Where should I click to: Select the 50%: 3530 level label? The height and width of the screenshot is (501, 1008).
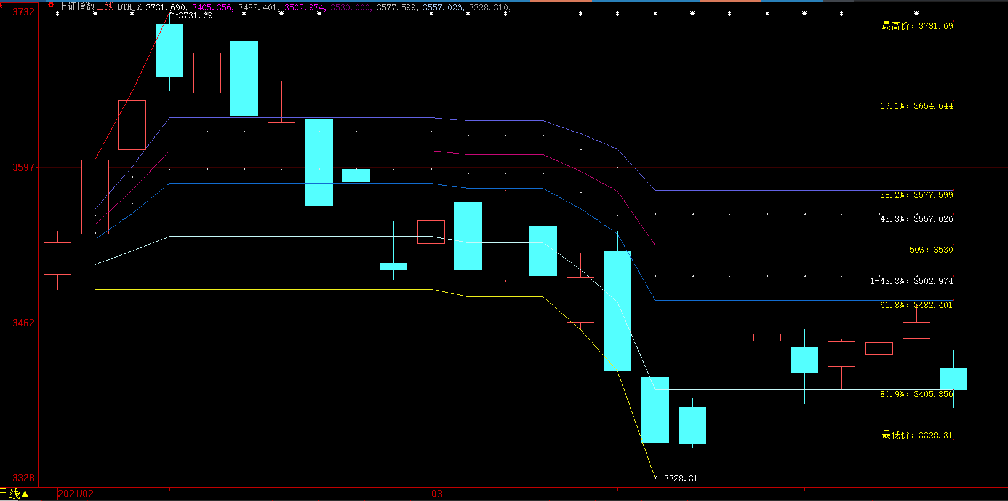pyautogui.click(x=931, y=250)
